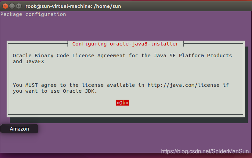Click the http://java.com/license URL text
Viewport: 252px width, 158px height.
[x=183, y=85]
